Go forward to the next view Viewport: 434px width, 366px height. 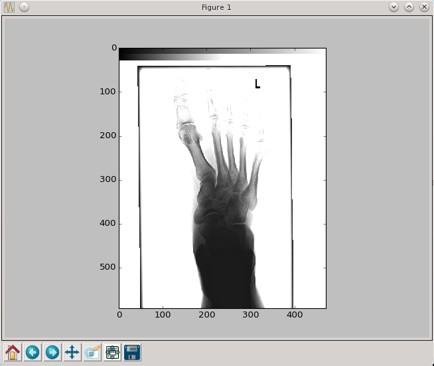pyautogui.click(x=52, y=352)
